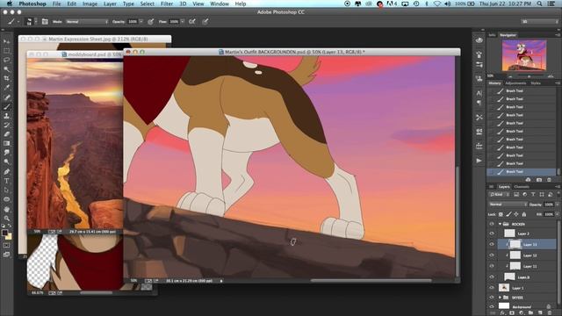
Task: Click the Navigator preview thumbnail
Action: tap(524, 55)
